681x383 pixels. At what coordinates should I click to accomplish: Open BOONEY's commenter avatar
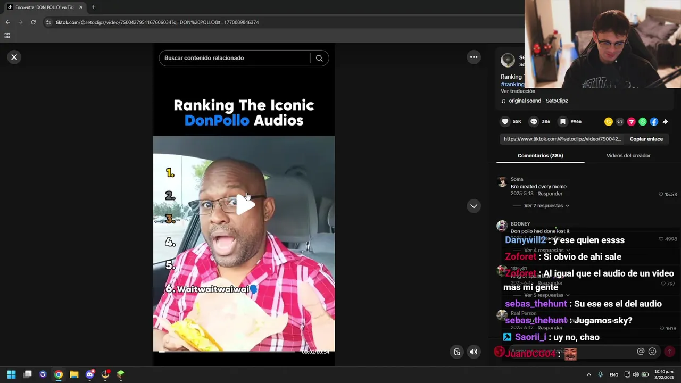(x=502, y=226)
